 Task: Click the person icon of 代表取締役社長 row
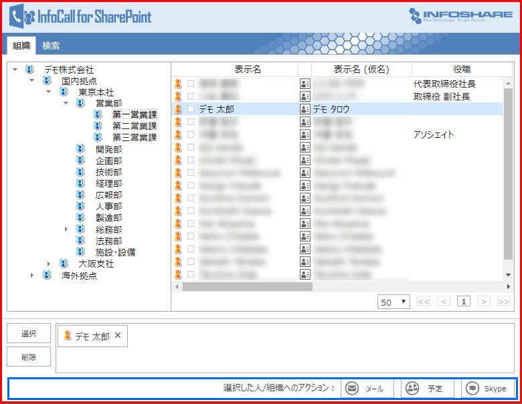[178, 84]
